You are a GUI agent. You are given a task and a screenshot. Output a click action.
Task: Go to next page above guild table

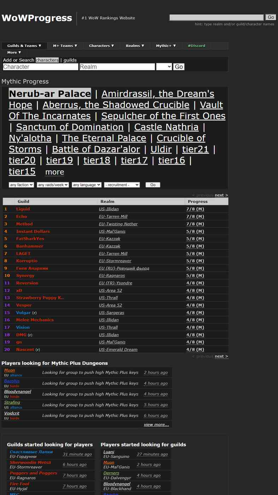point(221,195)
